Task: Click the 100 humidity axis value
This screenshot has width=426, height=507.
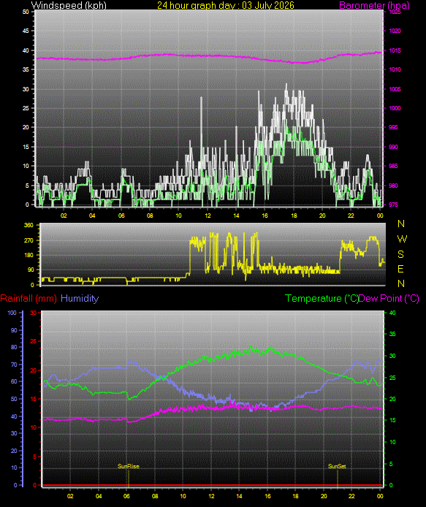Action: (12, 313)
